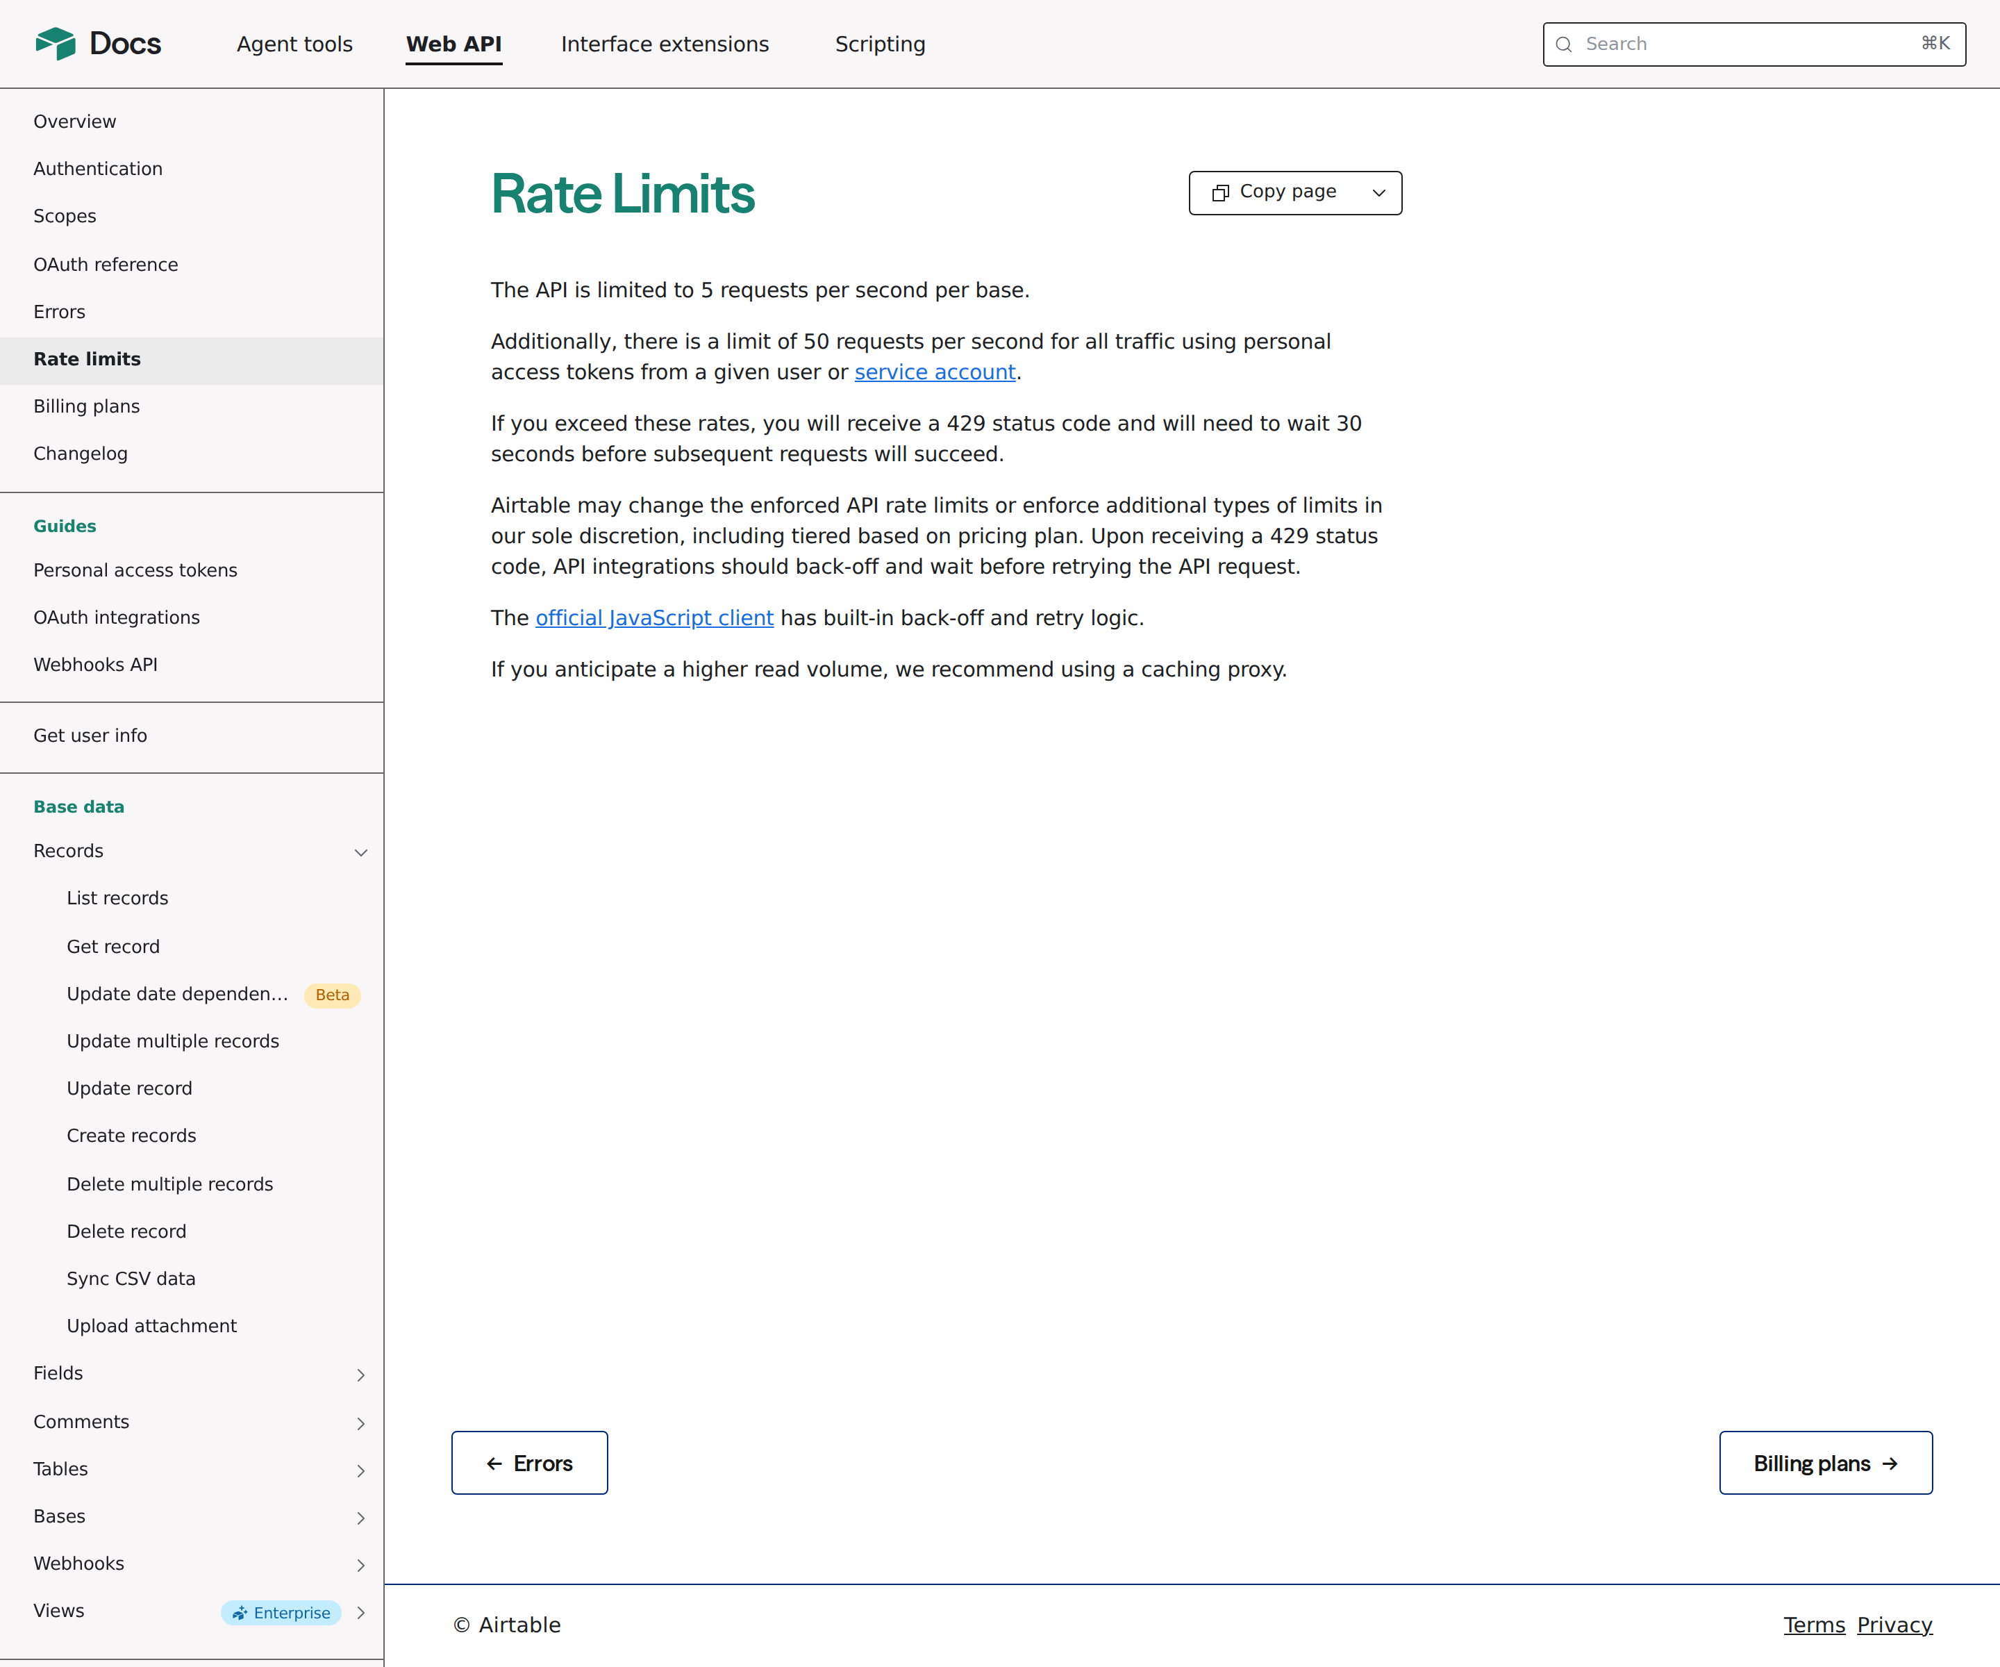This screenshot has width=2000, height=1667.
Task: Open OAuth reference in the sidebar
Action: tap(192, 265)
